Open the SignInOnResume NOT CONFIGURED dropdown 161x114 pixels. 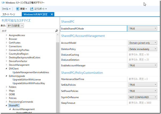point(143,97)
